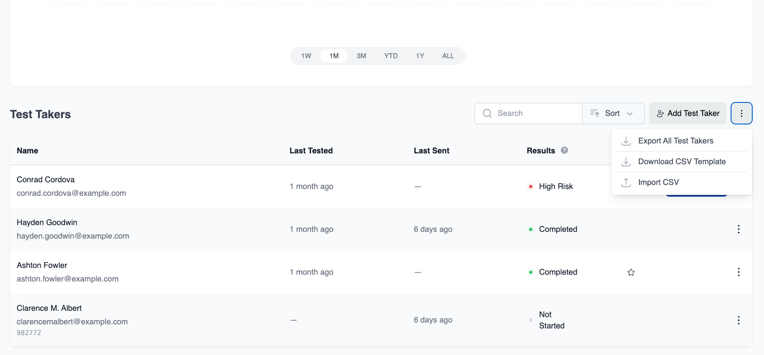Click the star icon in Ashton Fowler's row
This screenshot has height=355, width=764.
(x=631, y=272)
